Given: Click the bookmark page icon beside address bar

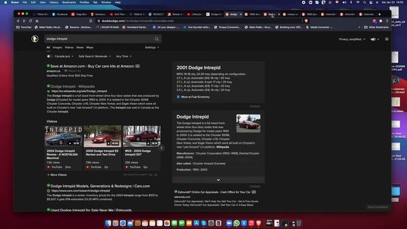Looking at the screenshot, I should click(90, 21).
